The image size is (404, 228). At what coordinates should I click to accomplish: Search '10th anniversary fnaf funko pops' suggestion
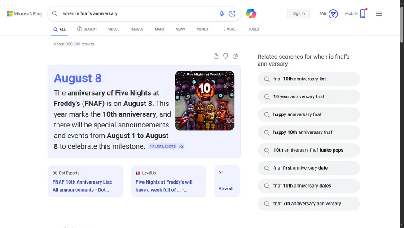309,150
